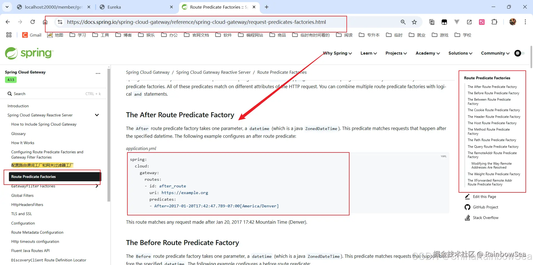Click the browser address bar URL
Viewport: 533px width, 265px height.
[196, 22]
